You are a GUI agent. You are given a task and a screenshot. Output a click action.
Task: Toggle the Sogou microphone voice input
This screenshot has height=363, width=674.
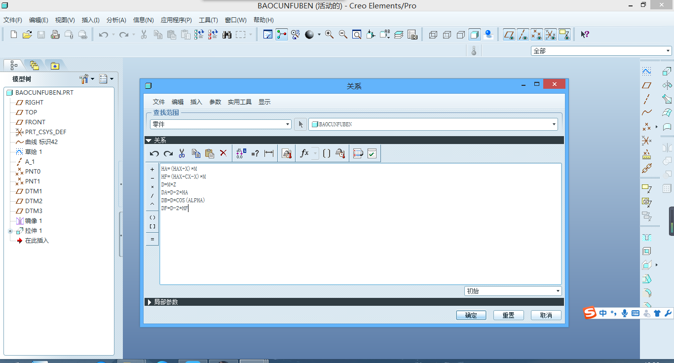(x=625, y=313)
